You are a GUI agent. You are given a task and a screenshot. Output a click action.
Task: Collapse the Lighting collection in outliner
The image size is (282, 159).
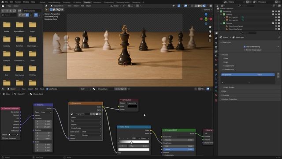pos(221,14)
